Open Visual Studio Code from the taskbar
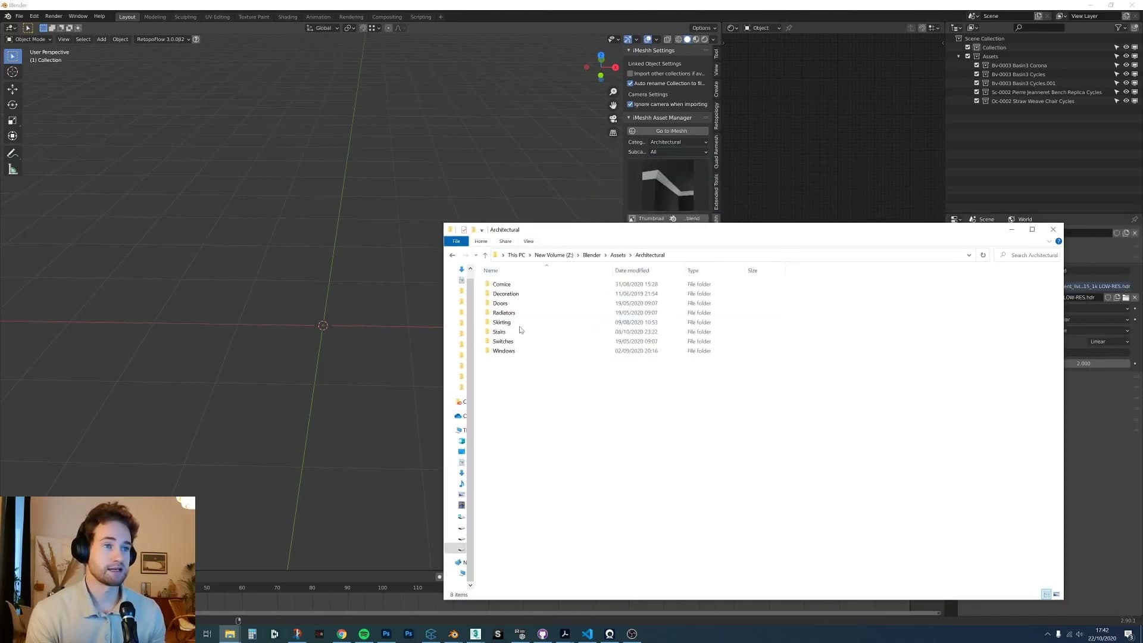This screenshot has height=643, width=1143. pos(587,634)
